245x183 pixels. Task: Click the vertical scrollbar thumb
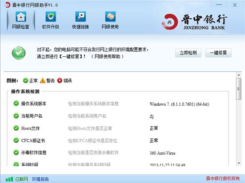point(239,89)
